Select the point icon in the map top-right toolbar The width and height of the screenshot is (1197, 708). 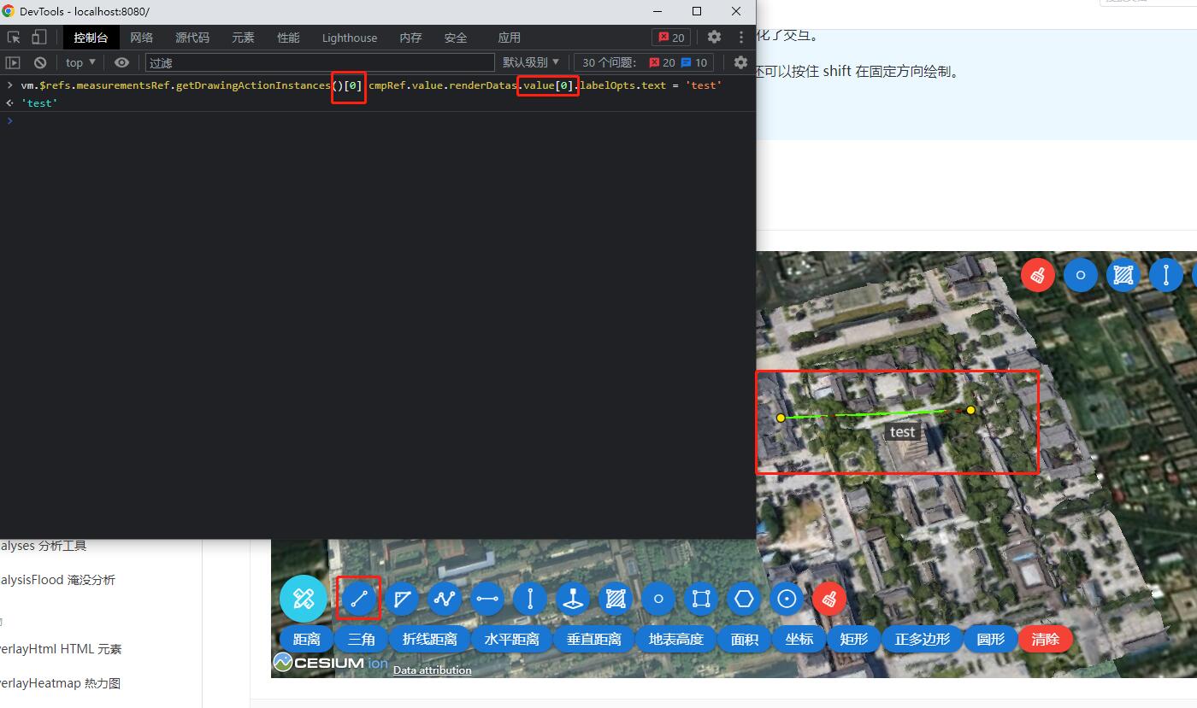[x=1081, y=275]
